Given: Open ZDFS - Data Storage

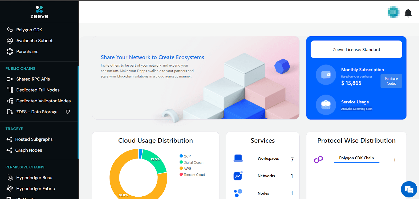Looking at the screenshot, I should point(37,112).
